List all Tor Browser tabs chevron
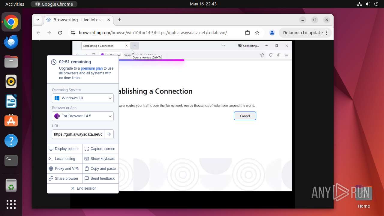Screen dimensions: 384x216 click(x=223, y=46)
